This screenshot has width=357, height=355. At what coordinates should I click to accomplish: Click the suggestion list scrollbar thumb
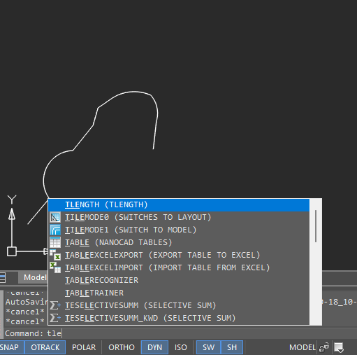[316, 226]
